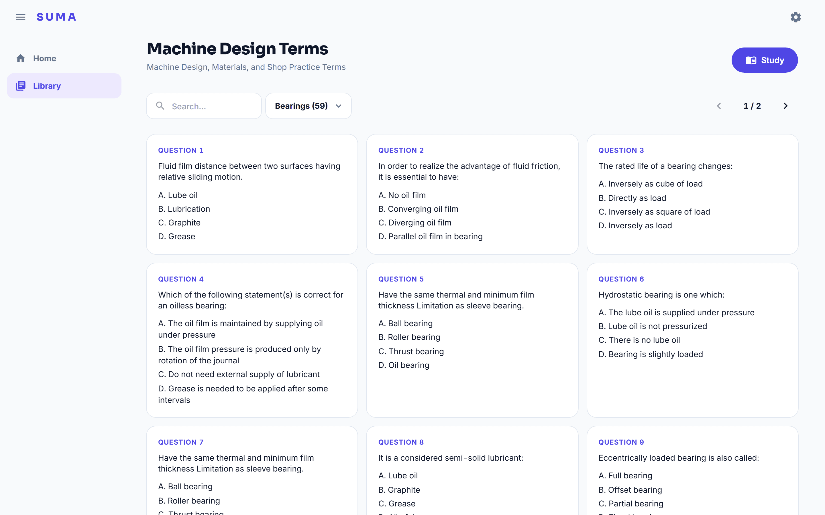This screenshot has height=515, width=825.
Task: Select option D. Grease in Question 1
Action: pyautogui.click(x=176, y=236)
